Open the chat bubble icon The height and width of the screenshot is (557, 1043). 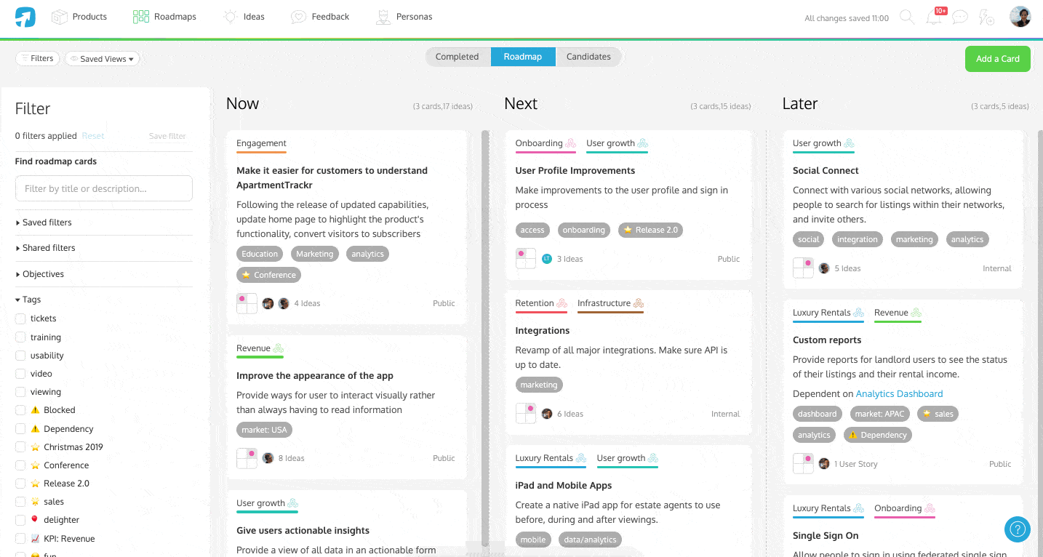point(960,17)
